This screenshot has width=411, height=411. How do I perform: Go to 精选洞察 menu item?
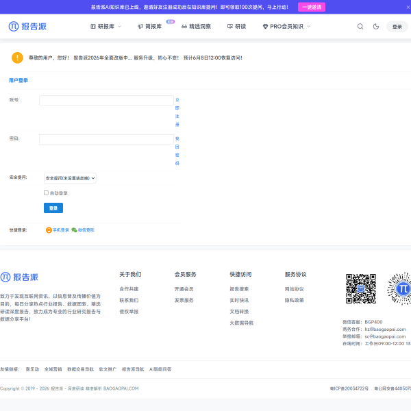point(196,27)
